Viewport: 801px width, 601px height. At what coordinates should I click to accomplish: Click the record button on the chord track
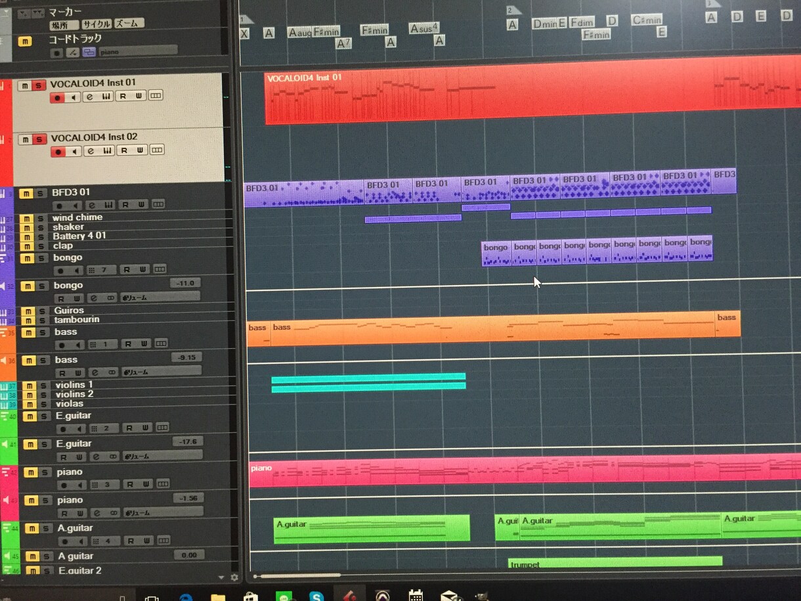click(57, 53)
